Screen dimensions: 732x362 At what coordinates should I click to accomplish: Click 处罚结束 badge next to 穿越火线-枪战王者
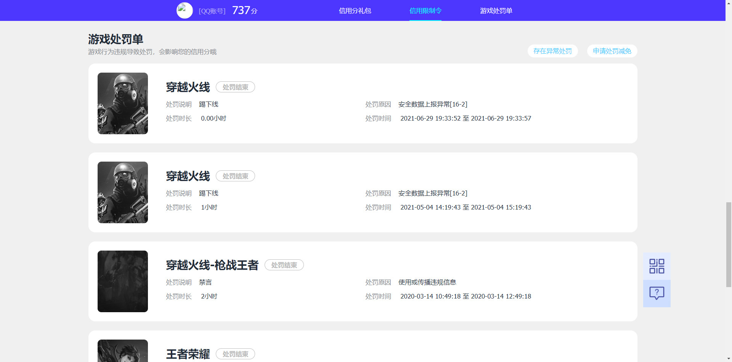[284, 265]
